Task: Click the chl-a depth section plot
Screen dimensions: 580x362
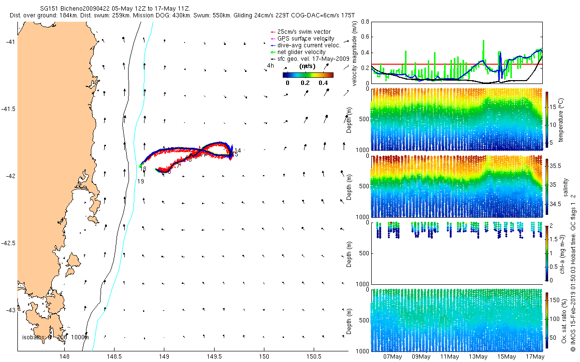Action: pyautogui.click(x=457, y=253)
